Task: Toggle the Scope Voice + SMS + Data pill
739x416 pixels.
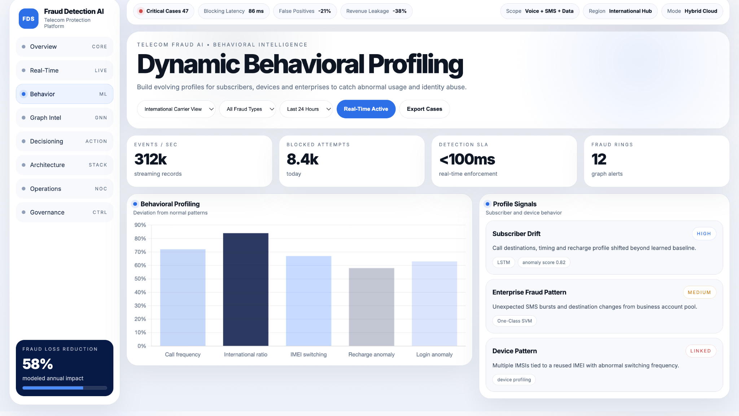Action: click(539, 11)
